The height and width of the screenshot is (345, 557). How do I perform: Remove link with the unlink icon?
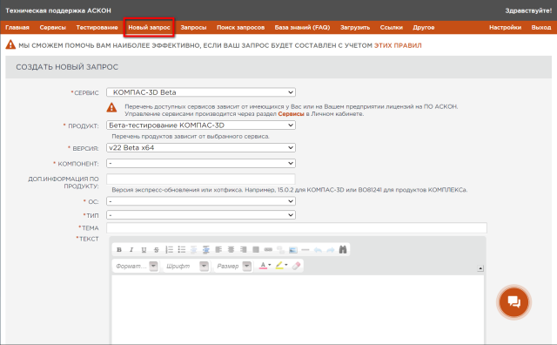tap(280, 250)
